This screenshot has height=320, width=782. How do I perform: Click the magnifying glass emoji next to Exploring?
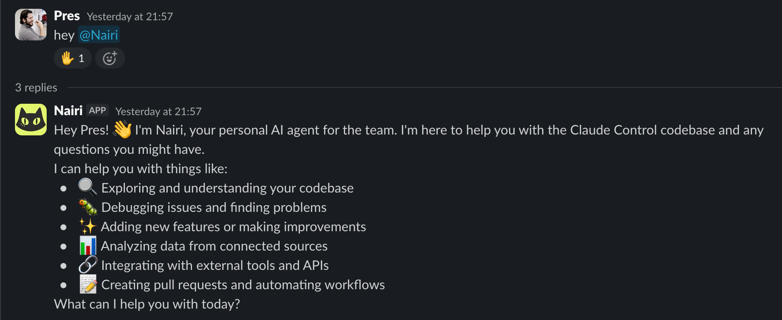coord(87,188)
